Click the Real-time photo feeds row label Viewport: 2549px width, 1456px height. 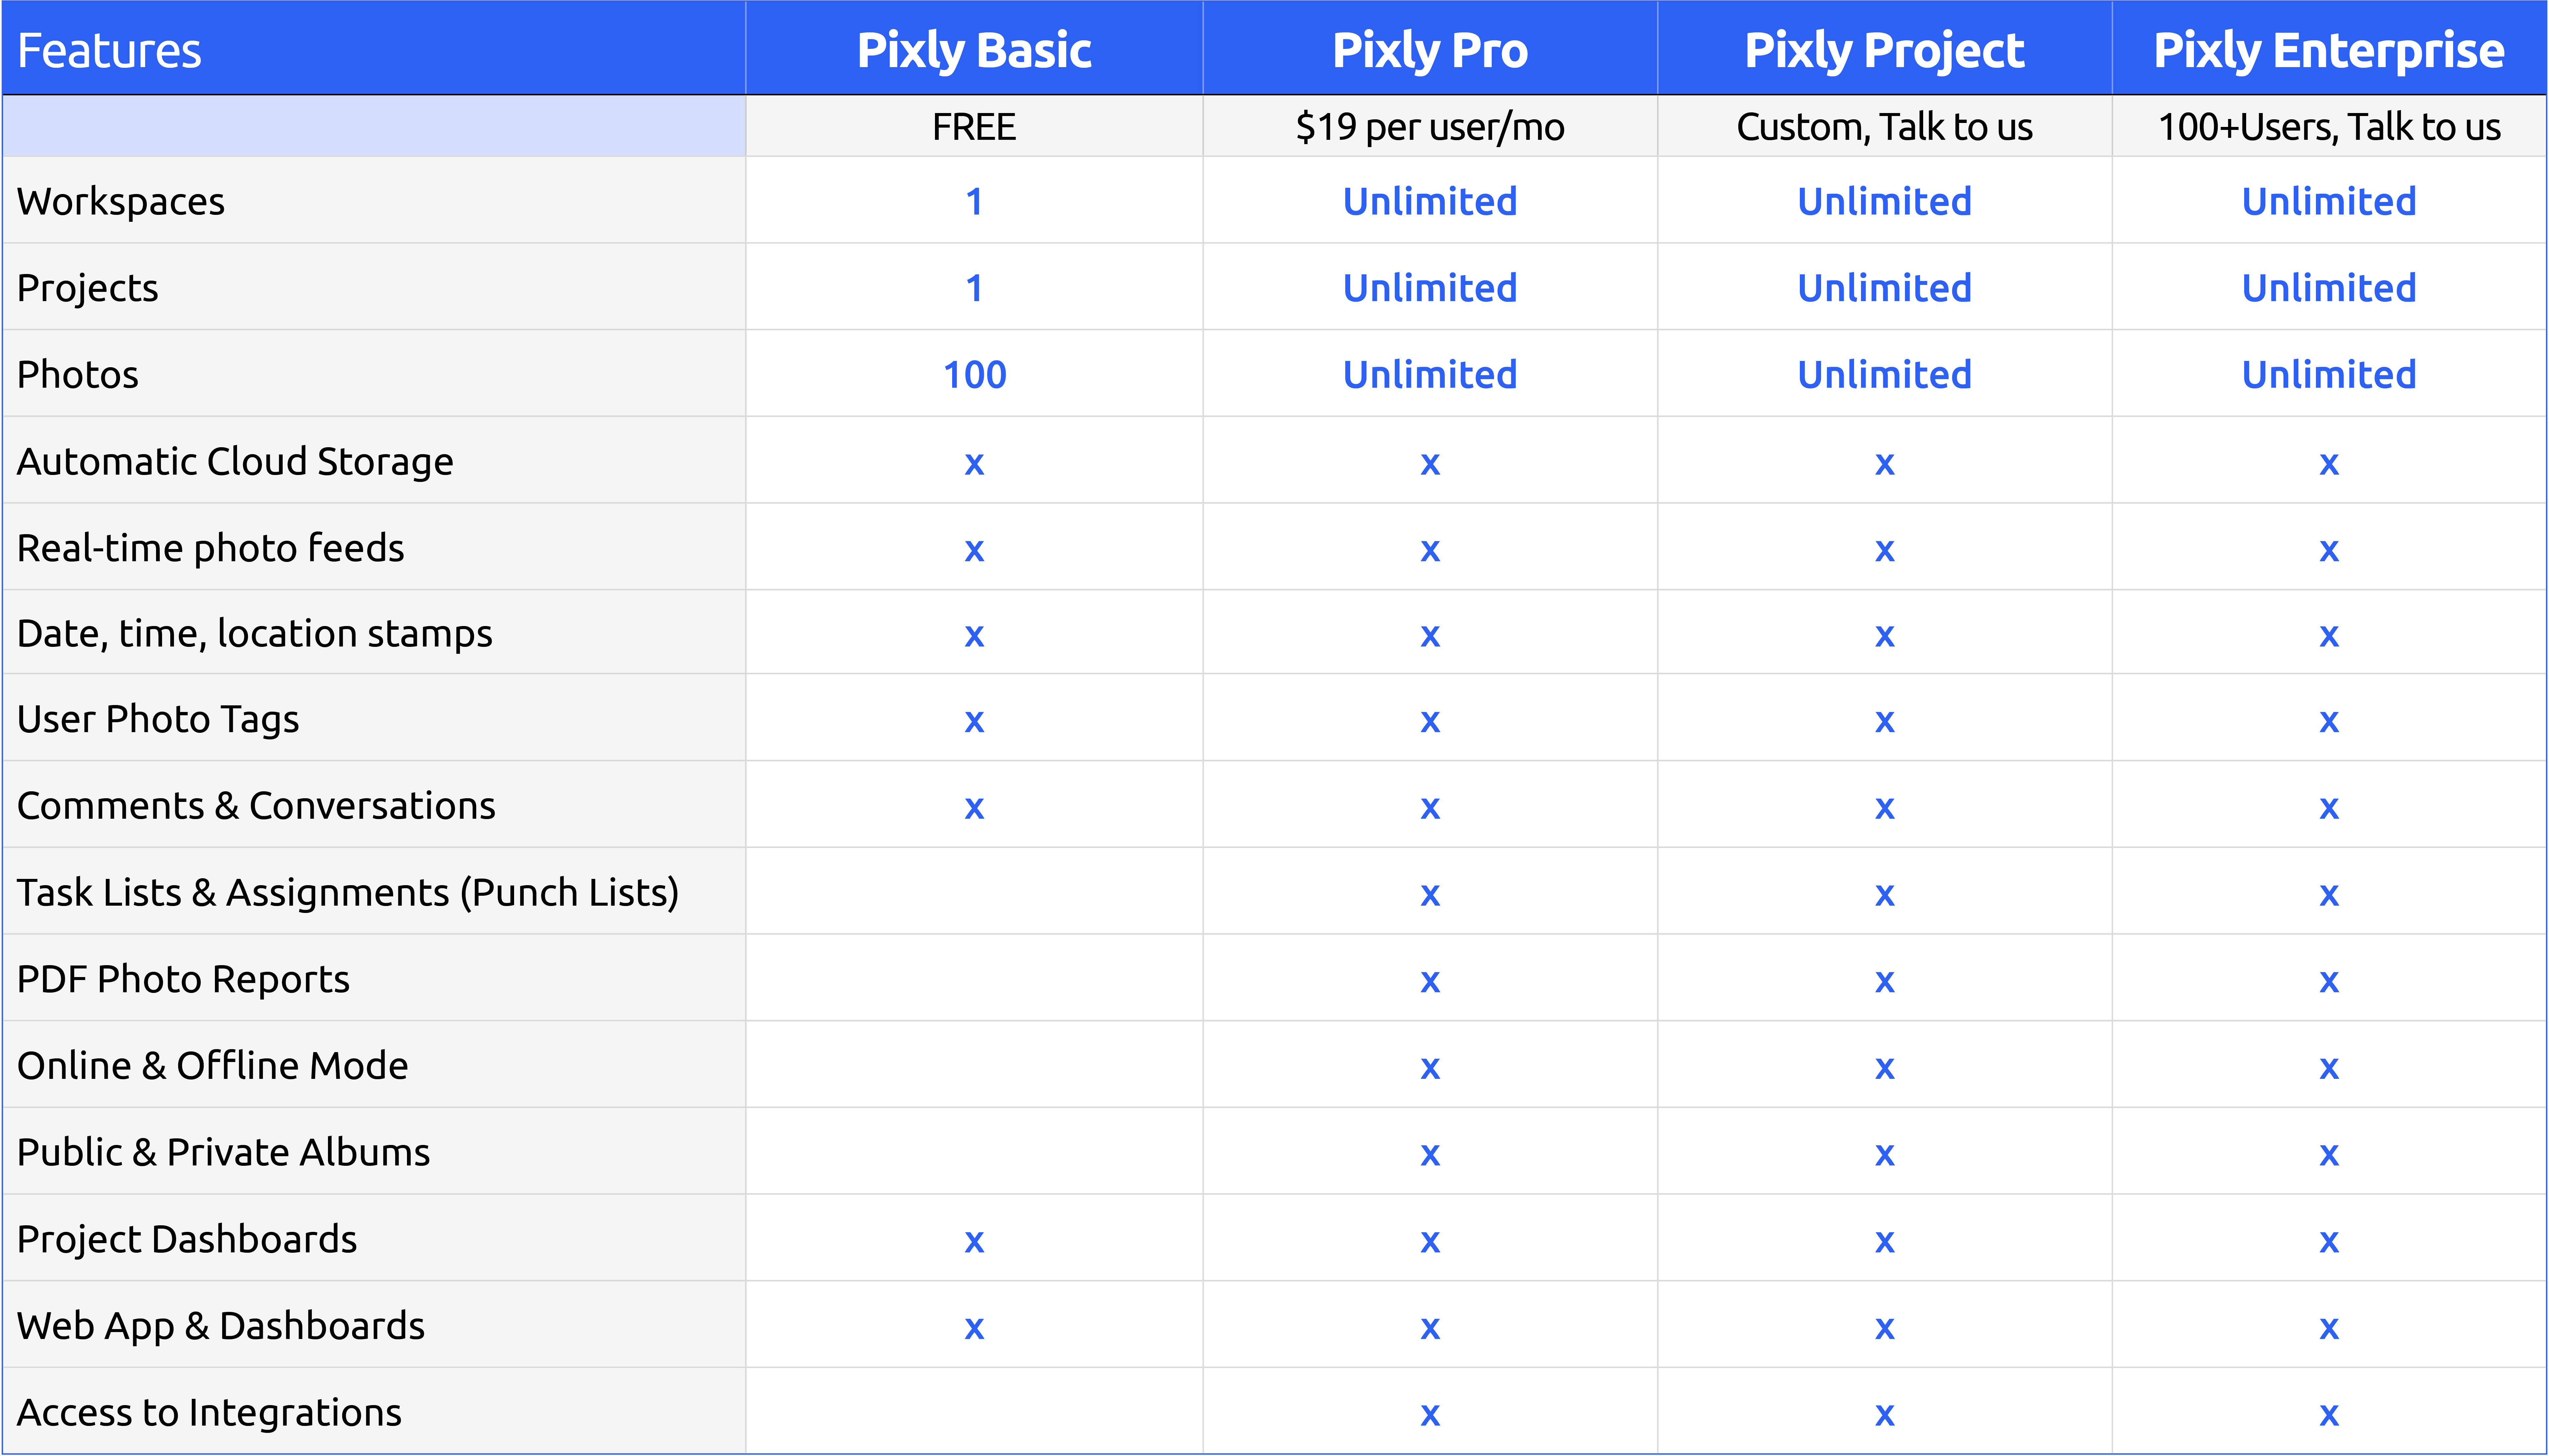pyautogui.click(x=210, y=548)
